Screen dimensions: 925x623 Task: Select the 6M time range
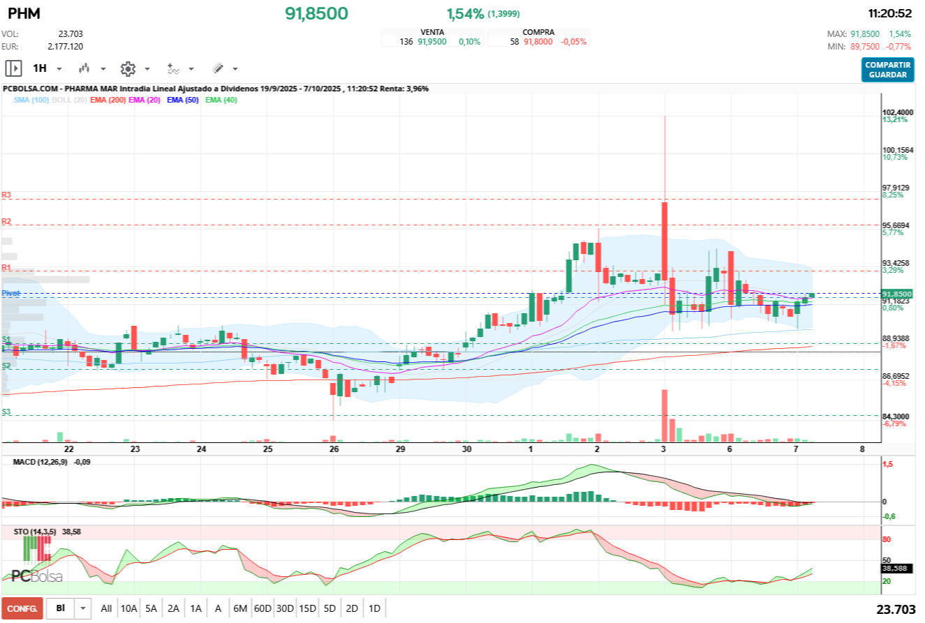240,608
